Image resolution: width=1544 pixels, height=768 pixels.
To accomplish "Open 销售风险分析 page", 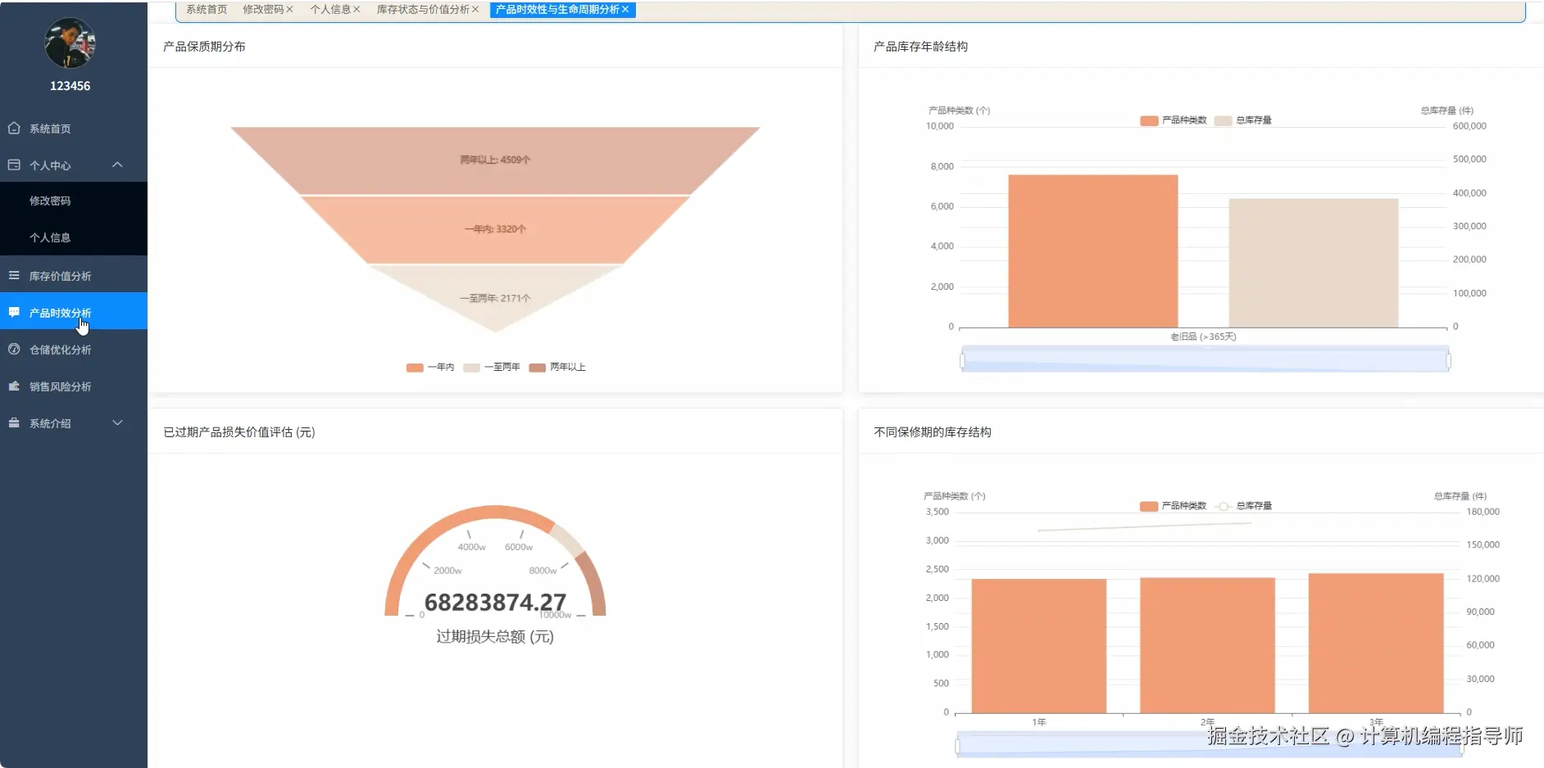I will point(74,386).
